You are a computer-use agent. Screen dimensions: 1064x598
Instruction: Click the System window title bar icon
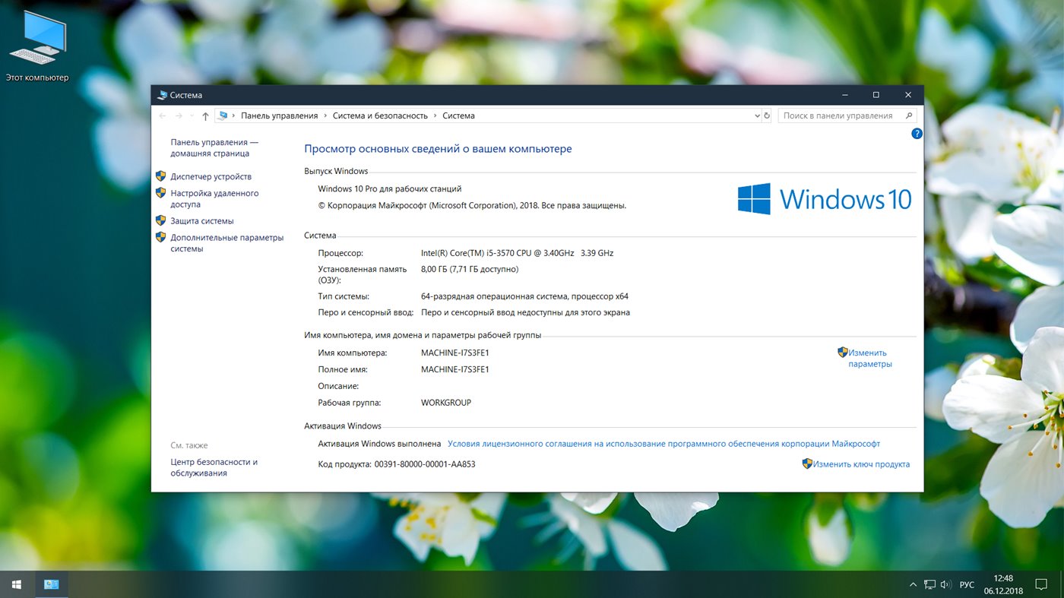[x=161, y=95]
